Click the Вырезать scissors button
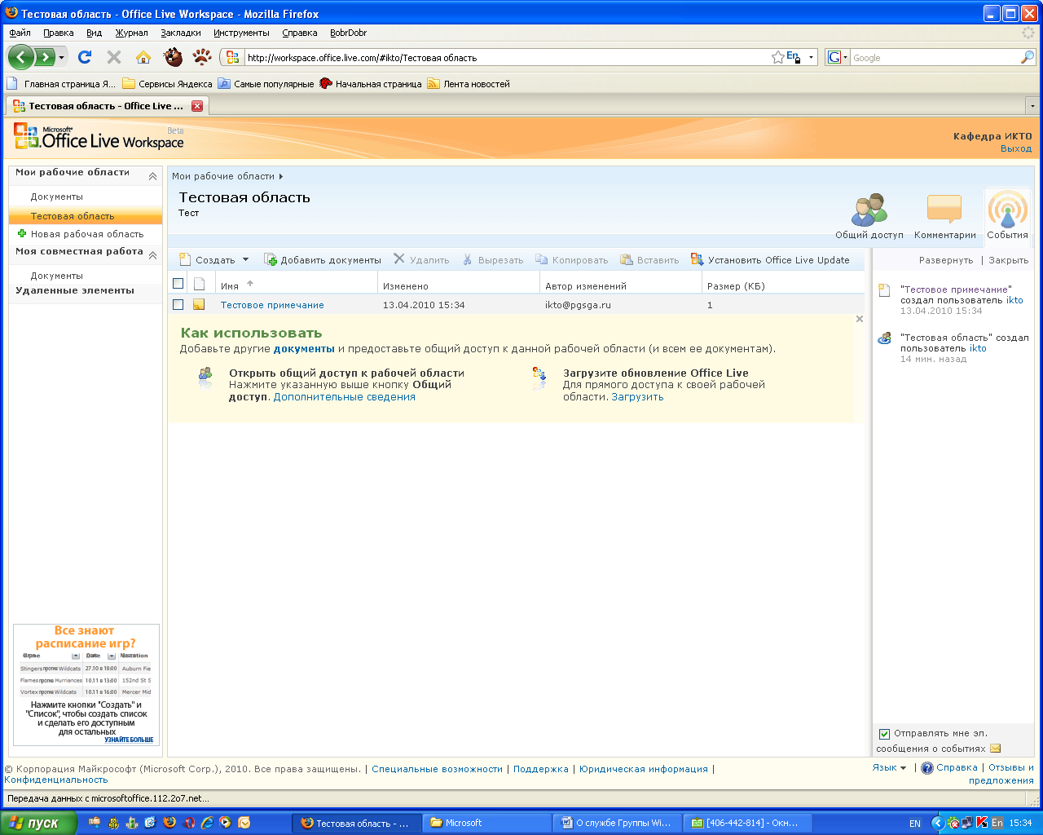This screenshot has width=1043, height=835. pos(493,260)
